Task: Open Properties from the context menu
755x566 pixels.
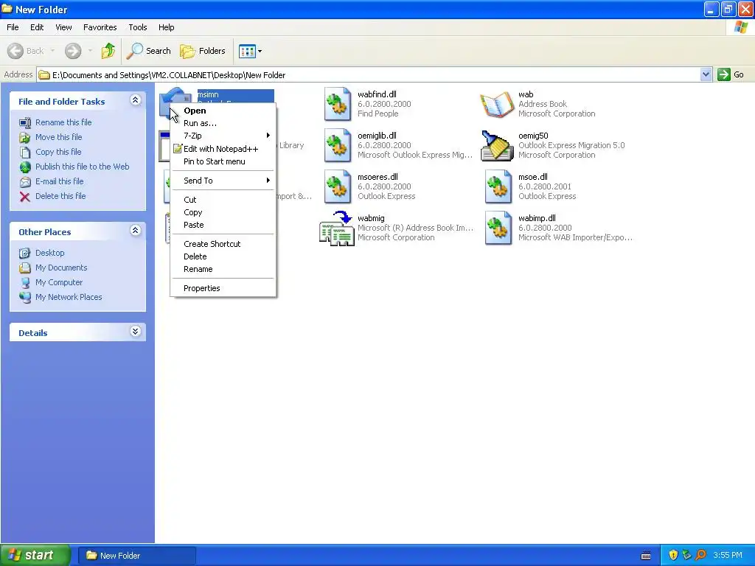Action: [223, 288]
